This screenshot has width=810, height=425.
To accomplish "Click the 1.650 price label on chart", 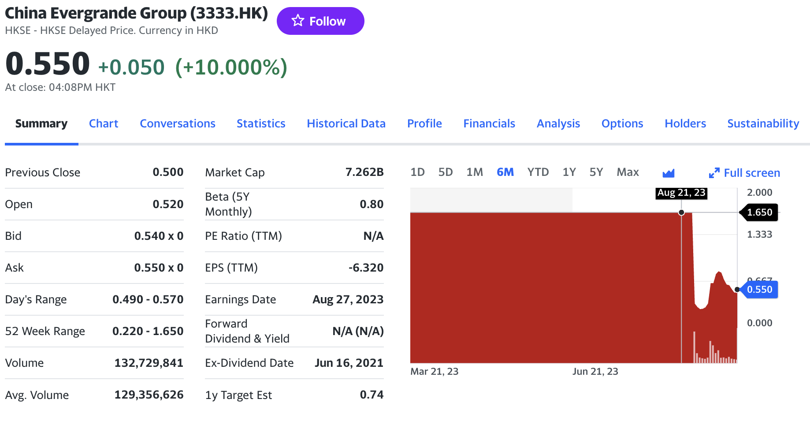I will tap(759, 212).
